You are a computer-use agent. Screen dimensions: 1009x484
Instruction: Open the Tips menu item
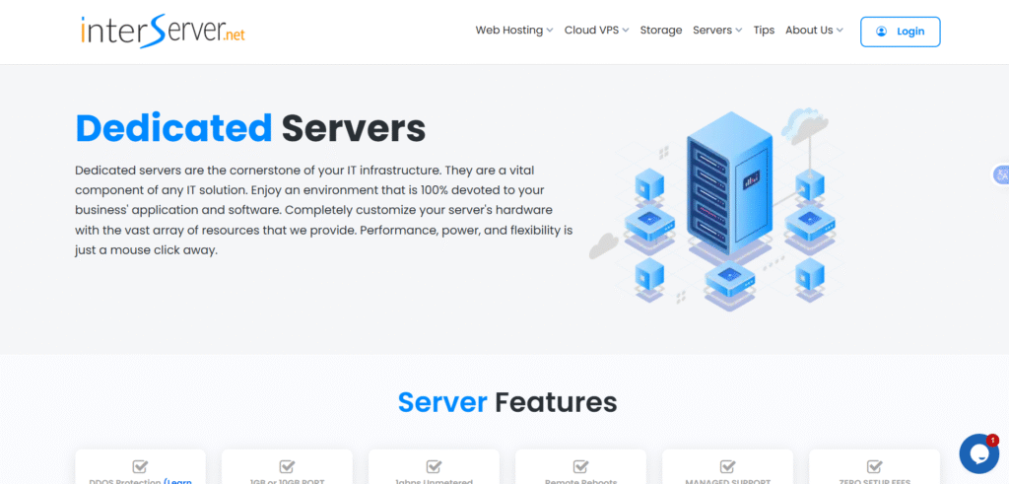(x=764, y=31)
